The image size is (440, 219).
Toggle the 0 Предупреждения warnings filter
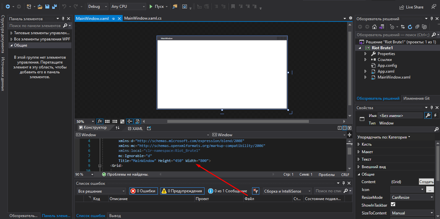pos(182,191)
